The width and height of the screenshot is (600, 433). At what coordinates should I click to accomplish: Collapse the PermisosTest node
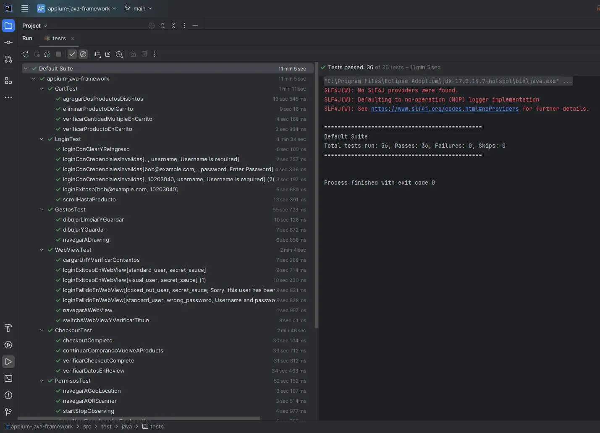(42, 381)
